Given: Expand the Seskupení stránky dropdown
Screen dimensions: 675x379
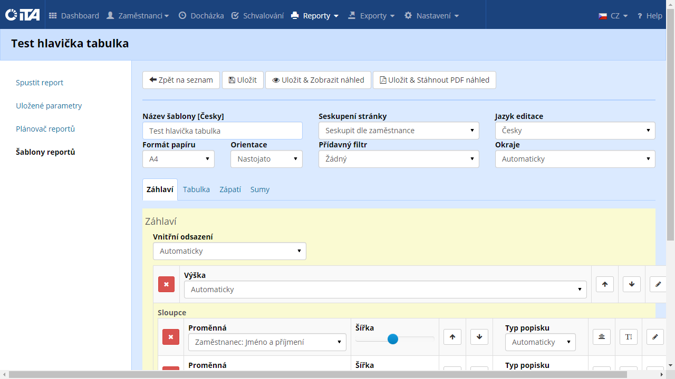Looking at the screenshot, I should pyautogui.click(x=399, y=131).
